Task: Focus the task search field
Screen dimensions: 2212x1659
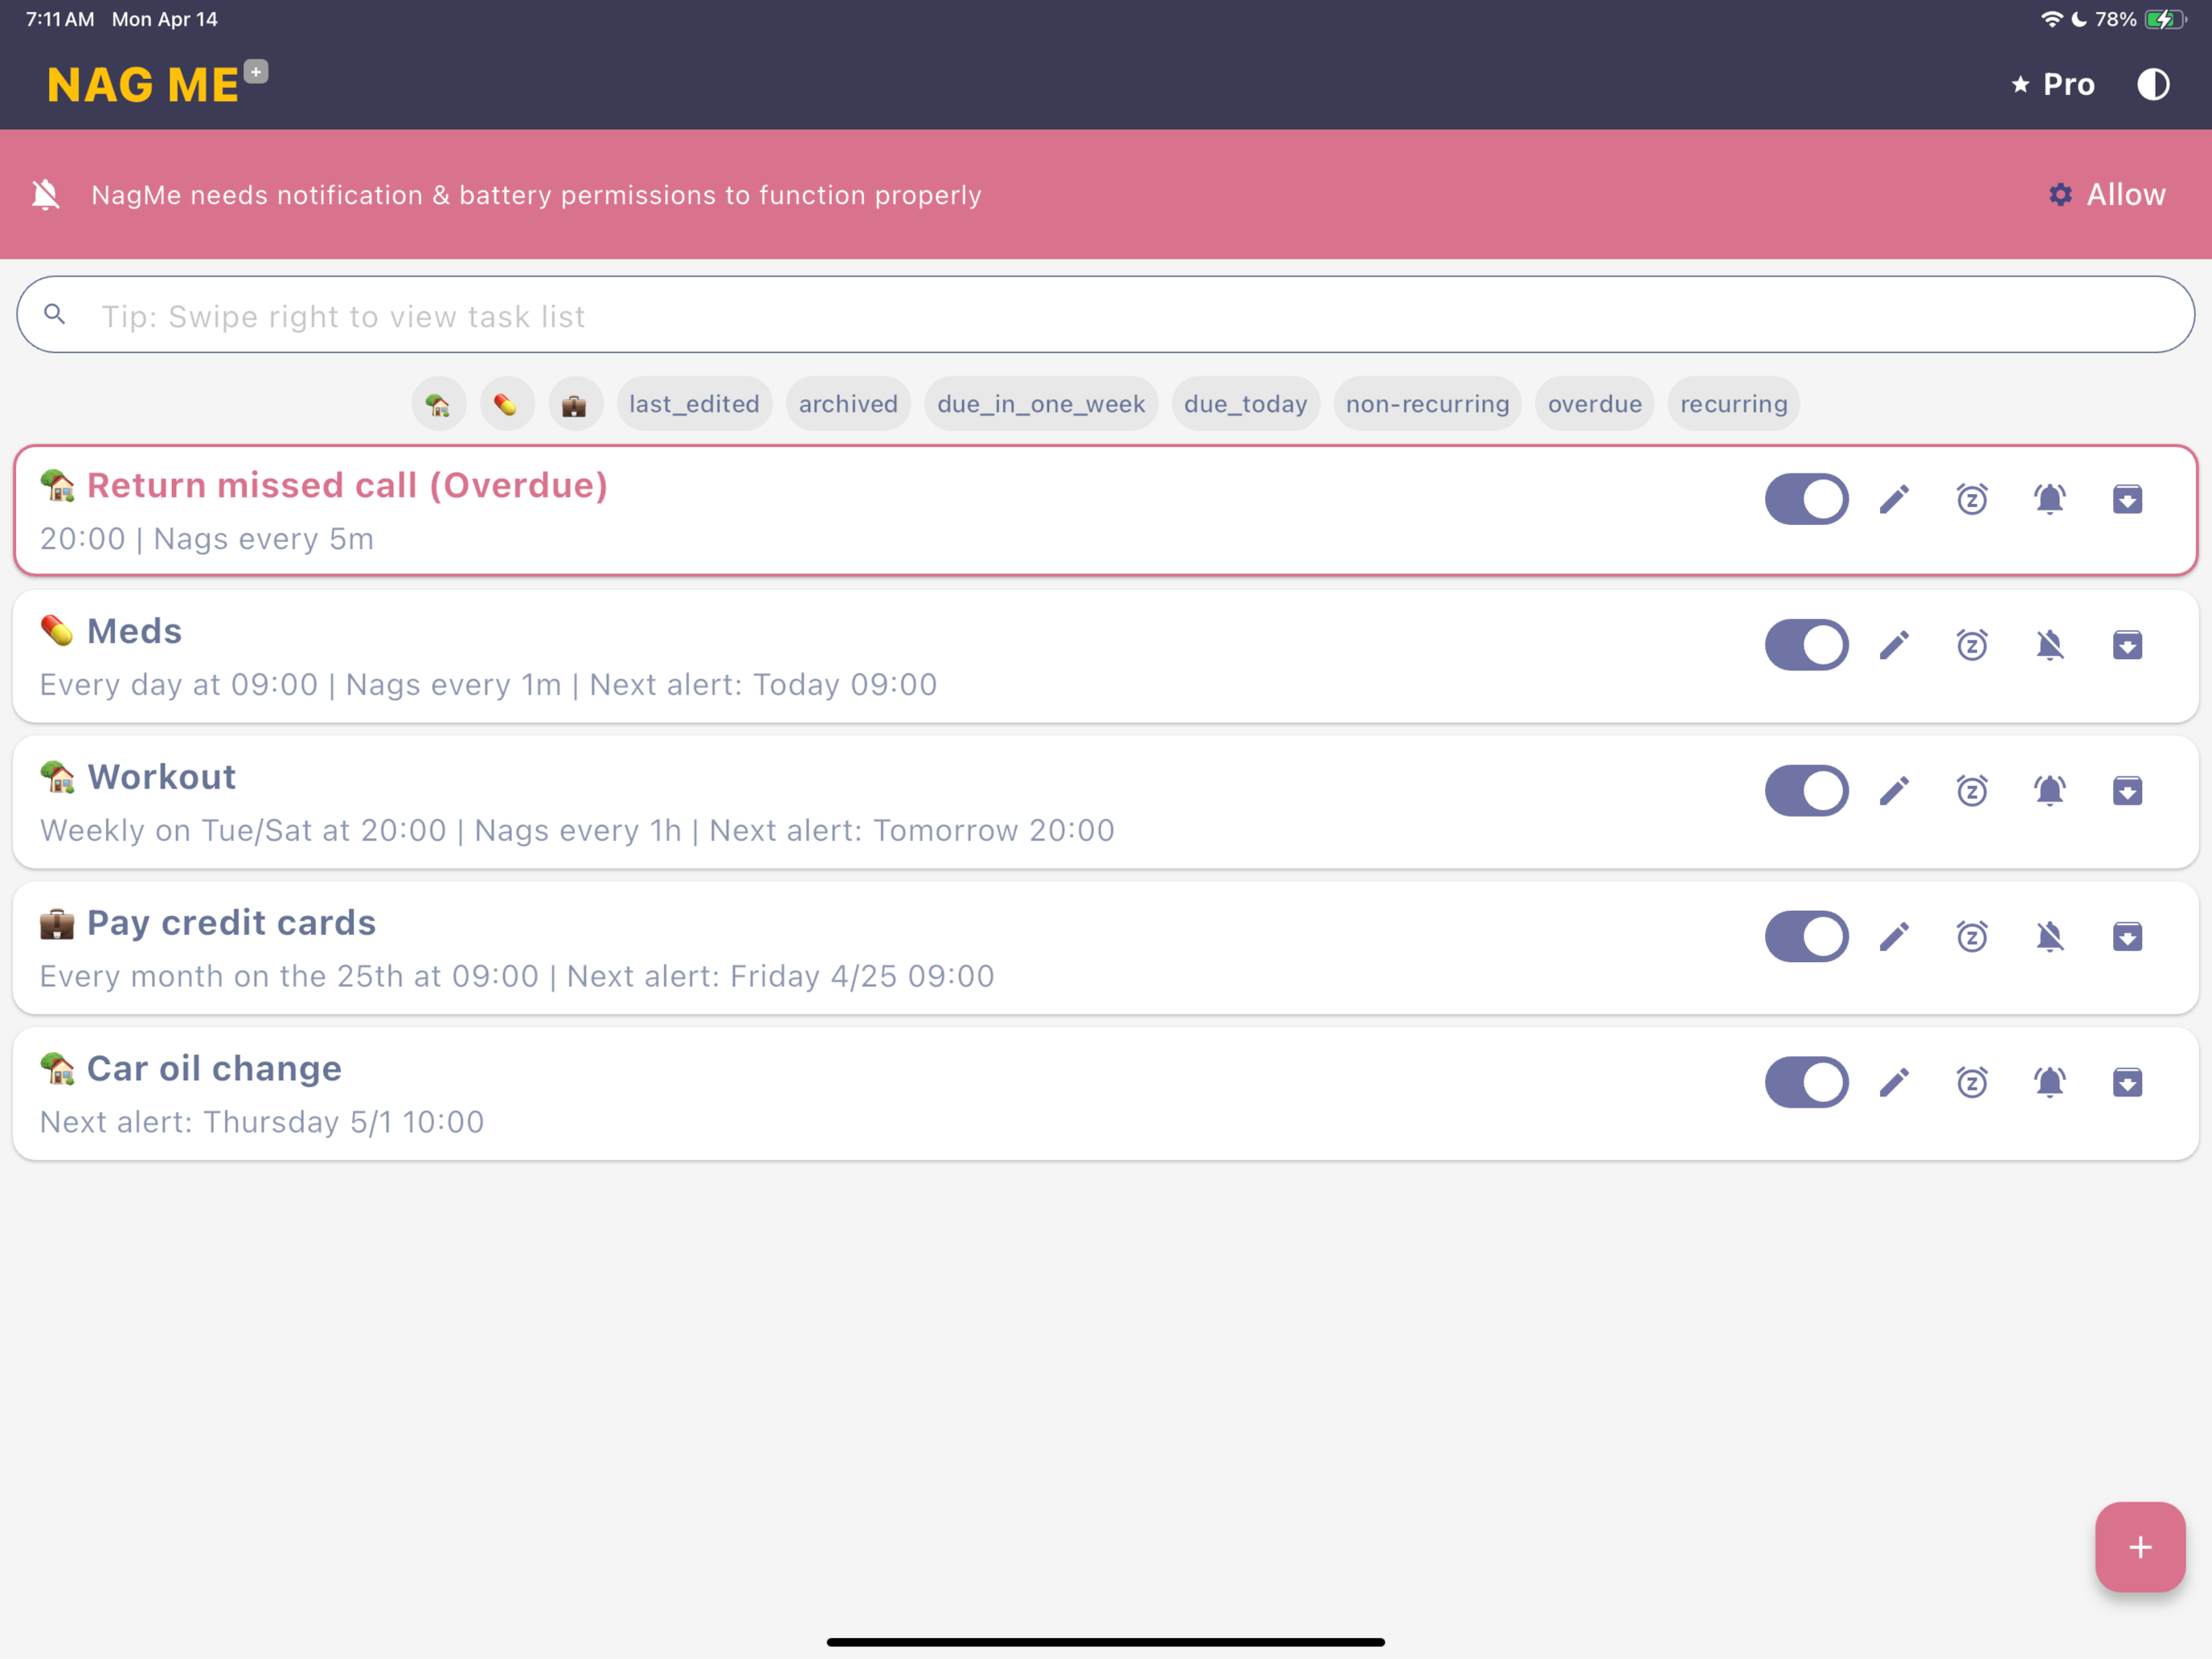Action: click(1105, 315)
